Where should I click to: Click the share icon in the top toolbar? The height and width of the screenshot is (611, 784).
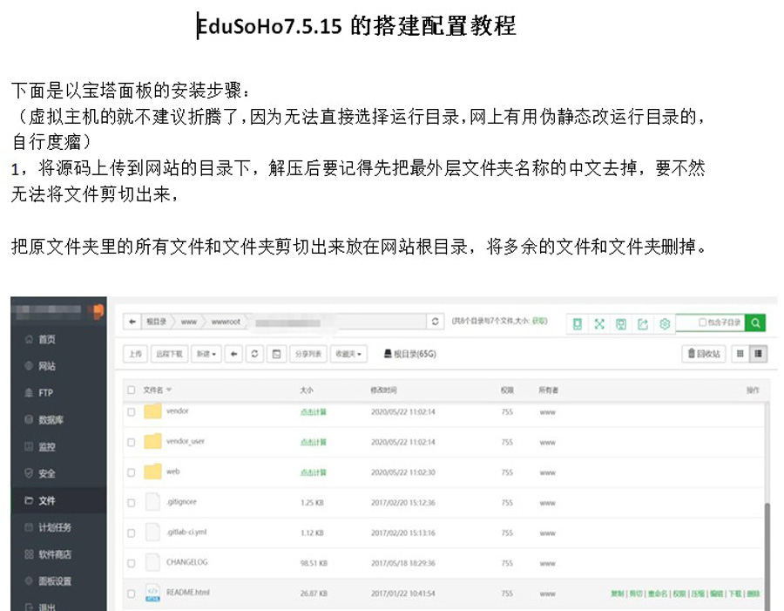tap(643, 323)
